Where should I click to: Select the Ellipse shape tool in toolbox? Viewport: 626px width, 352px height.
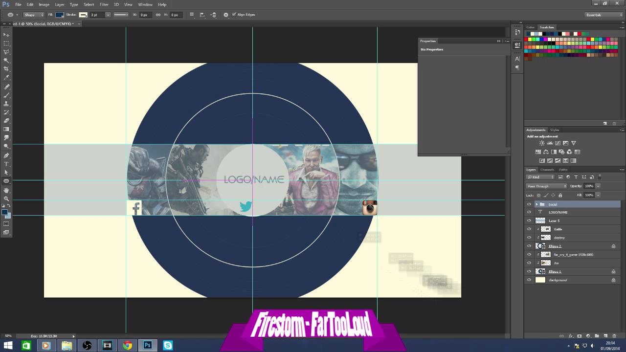pos(6,181)
